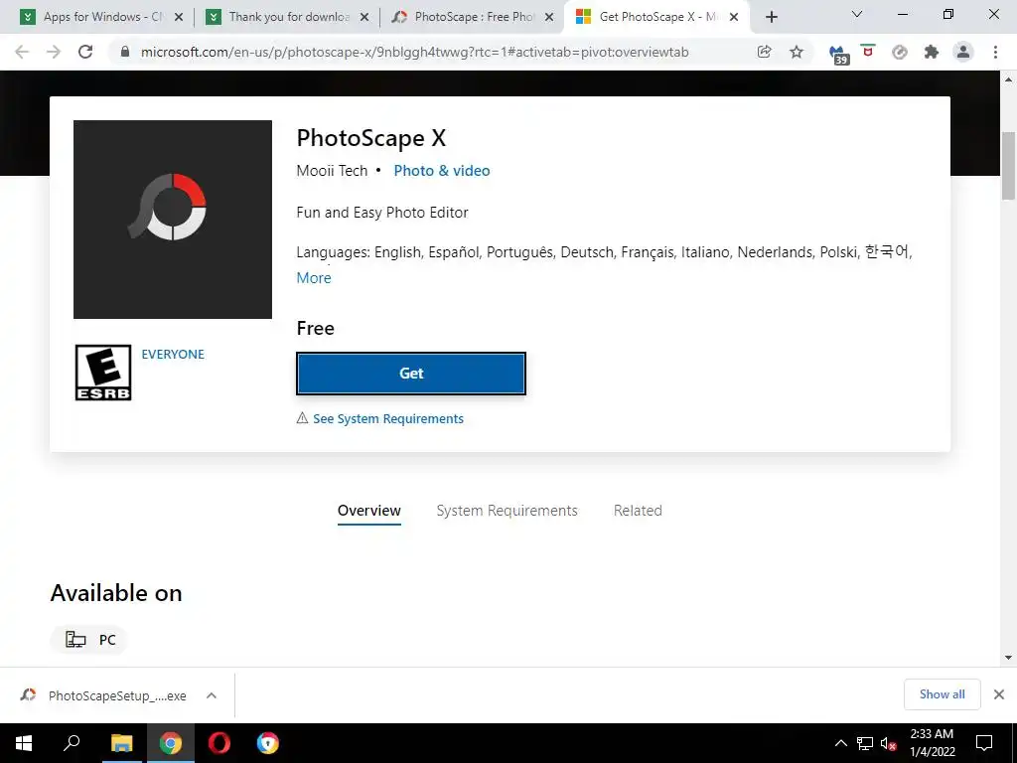
Task: Close the Get PhotoScape X tab
Action: tap(734, 17)
